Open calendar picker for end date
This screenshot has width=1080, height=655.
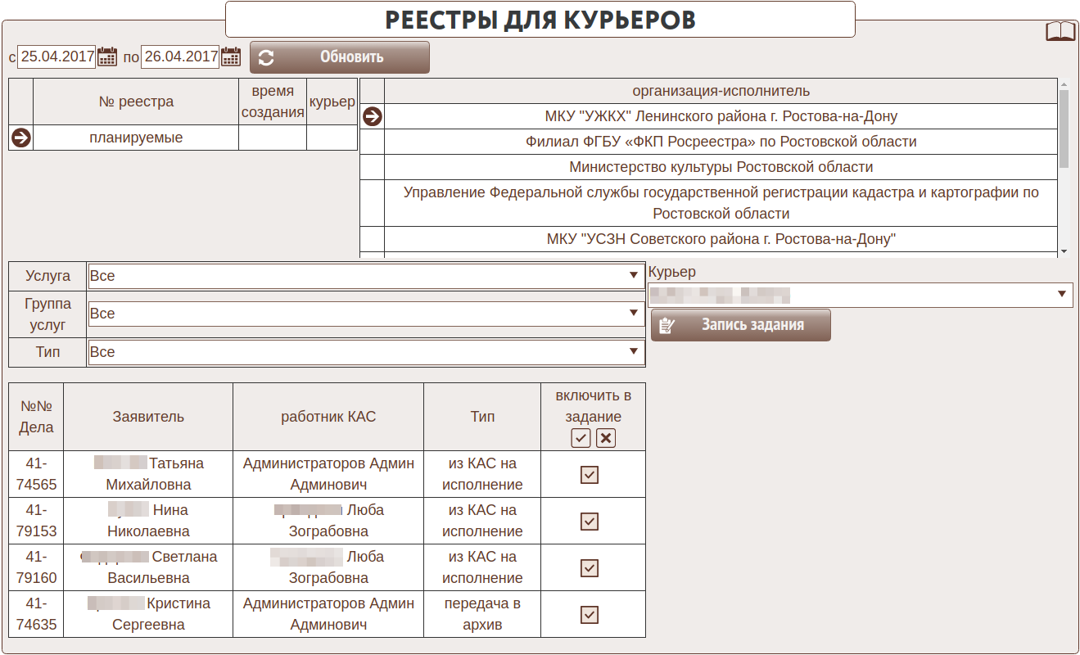coord(232,56)
